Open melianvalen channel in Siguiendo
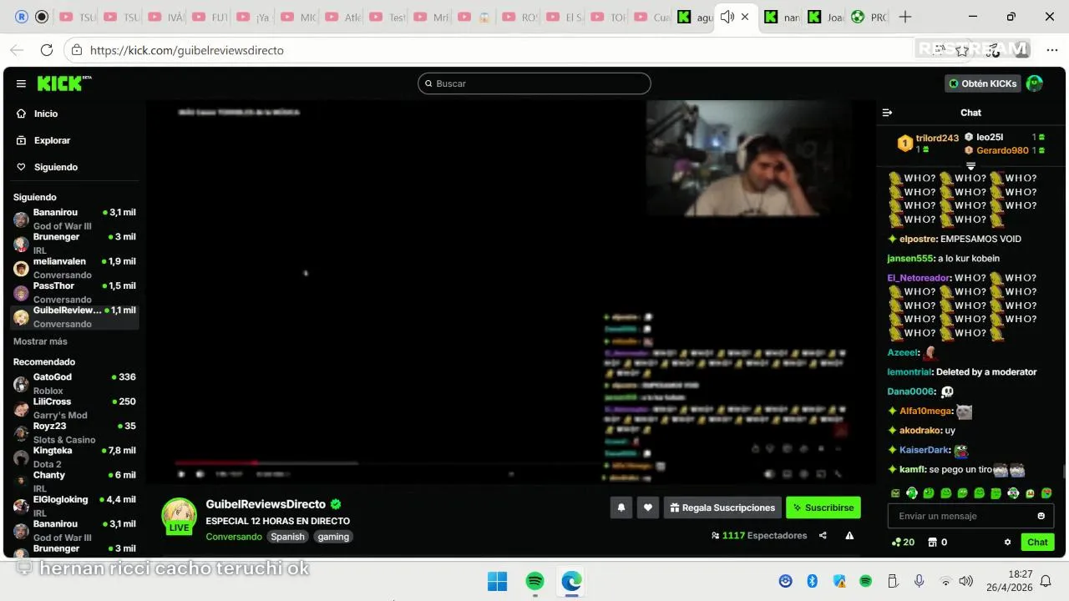This screenshot has width=1069, height=601. click(74, 268)
